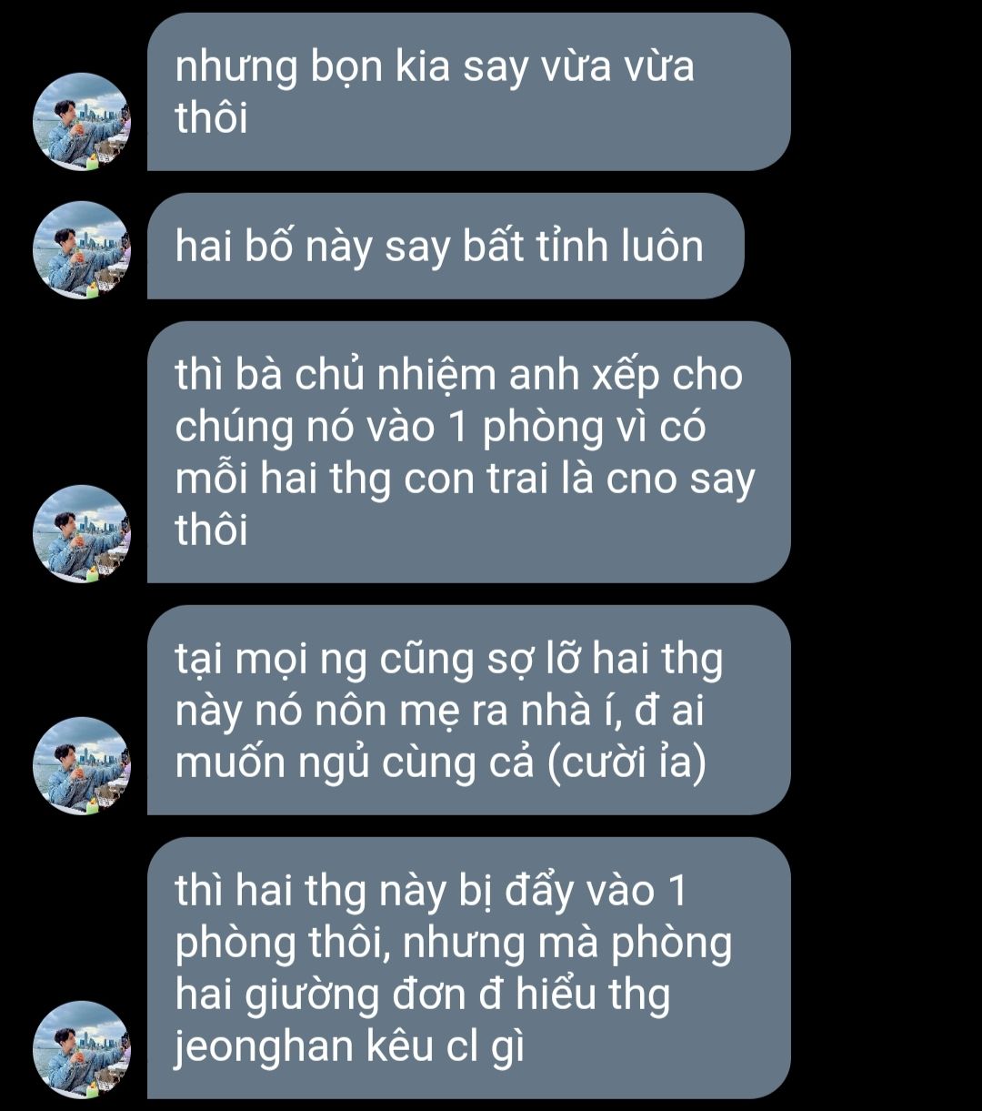Click the word 'thôi' ending the first message
The width and height of the screenshot is (982, 1111).
coord(211,118)
